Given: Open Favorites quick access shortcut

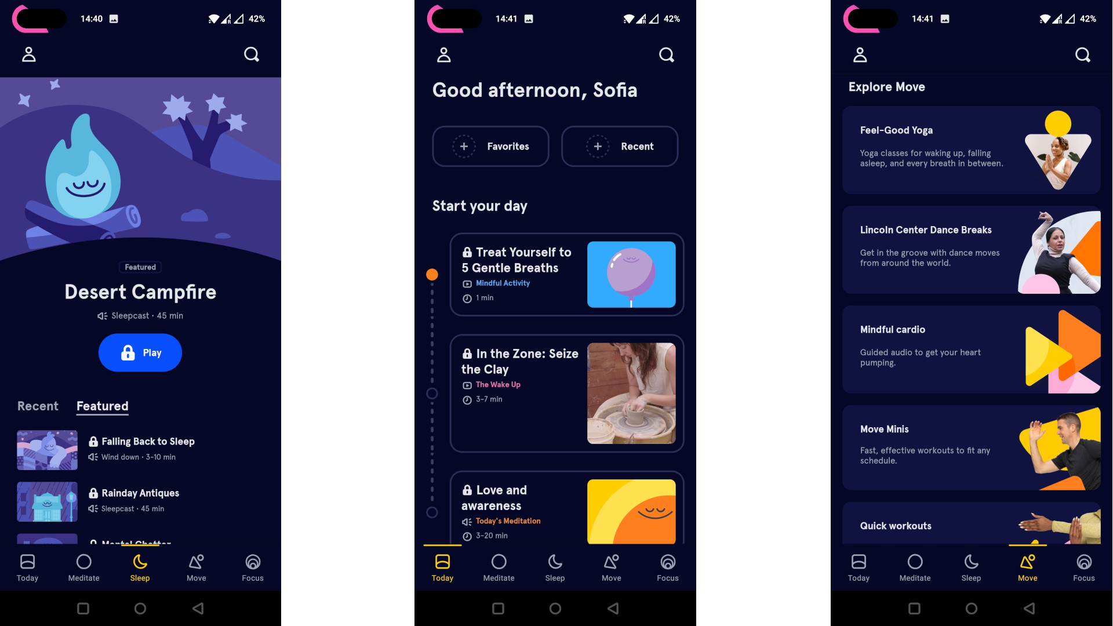Looking at the screenshot, I should [x=490, y=146].
